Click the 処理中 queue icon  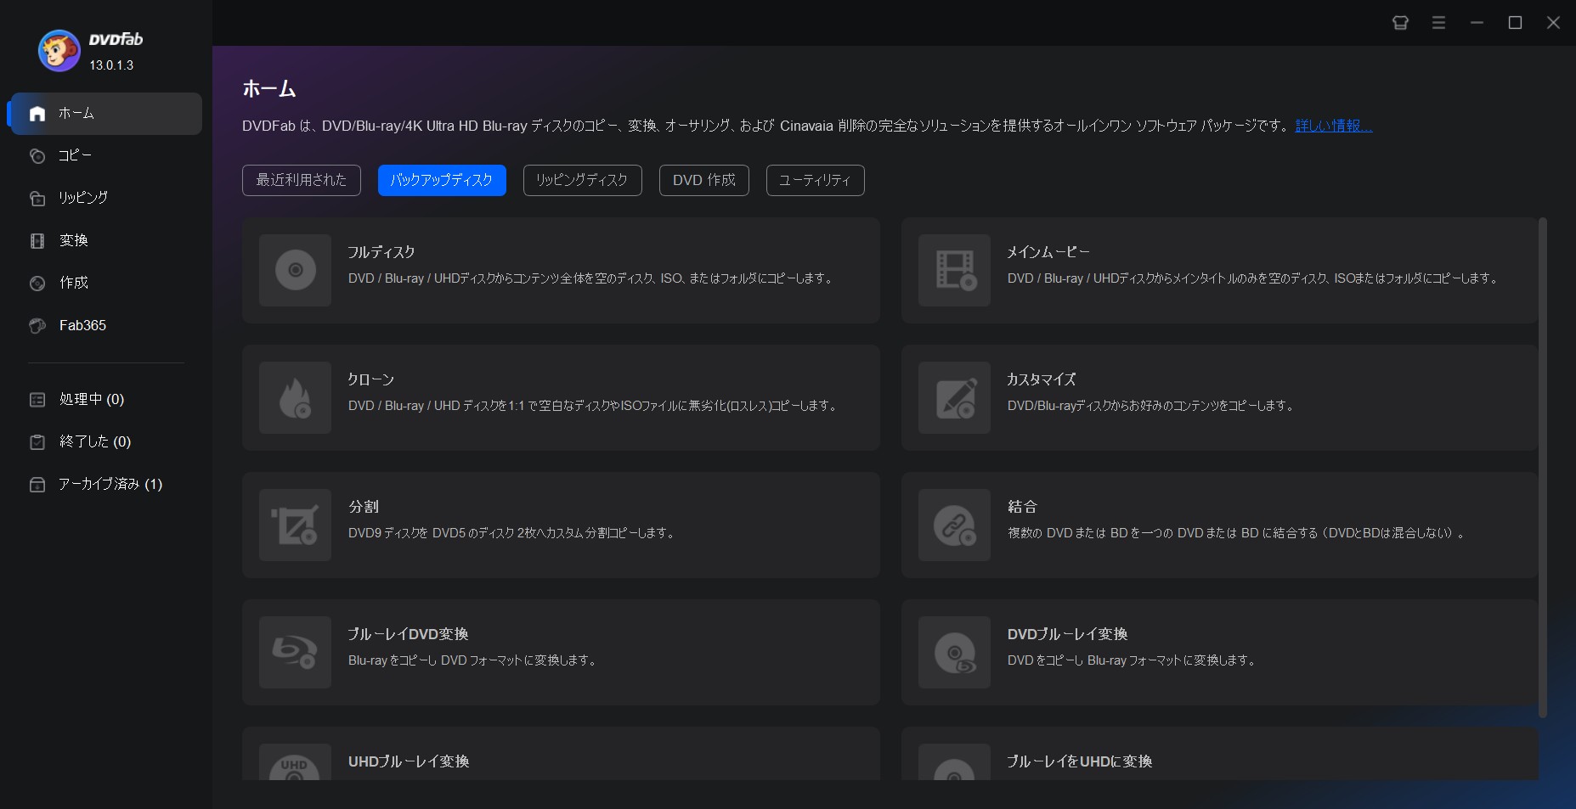point(37,400)
